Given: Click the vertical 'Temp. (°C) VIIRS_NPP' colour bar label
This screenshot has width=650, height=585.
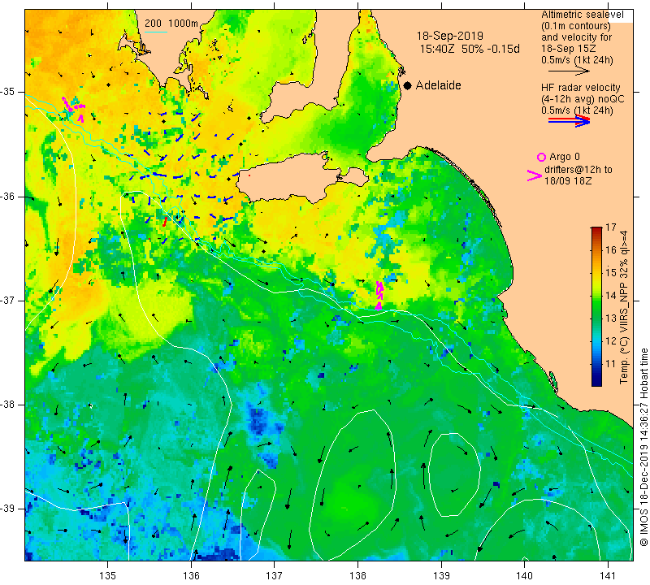Looking at the screenshot, I should tap(624, 307).
